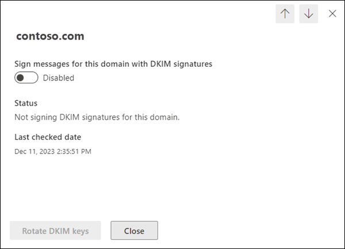Enable DKIM signing toggle switch
Viewport: 345px width, 249px height.
(26, 78)
